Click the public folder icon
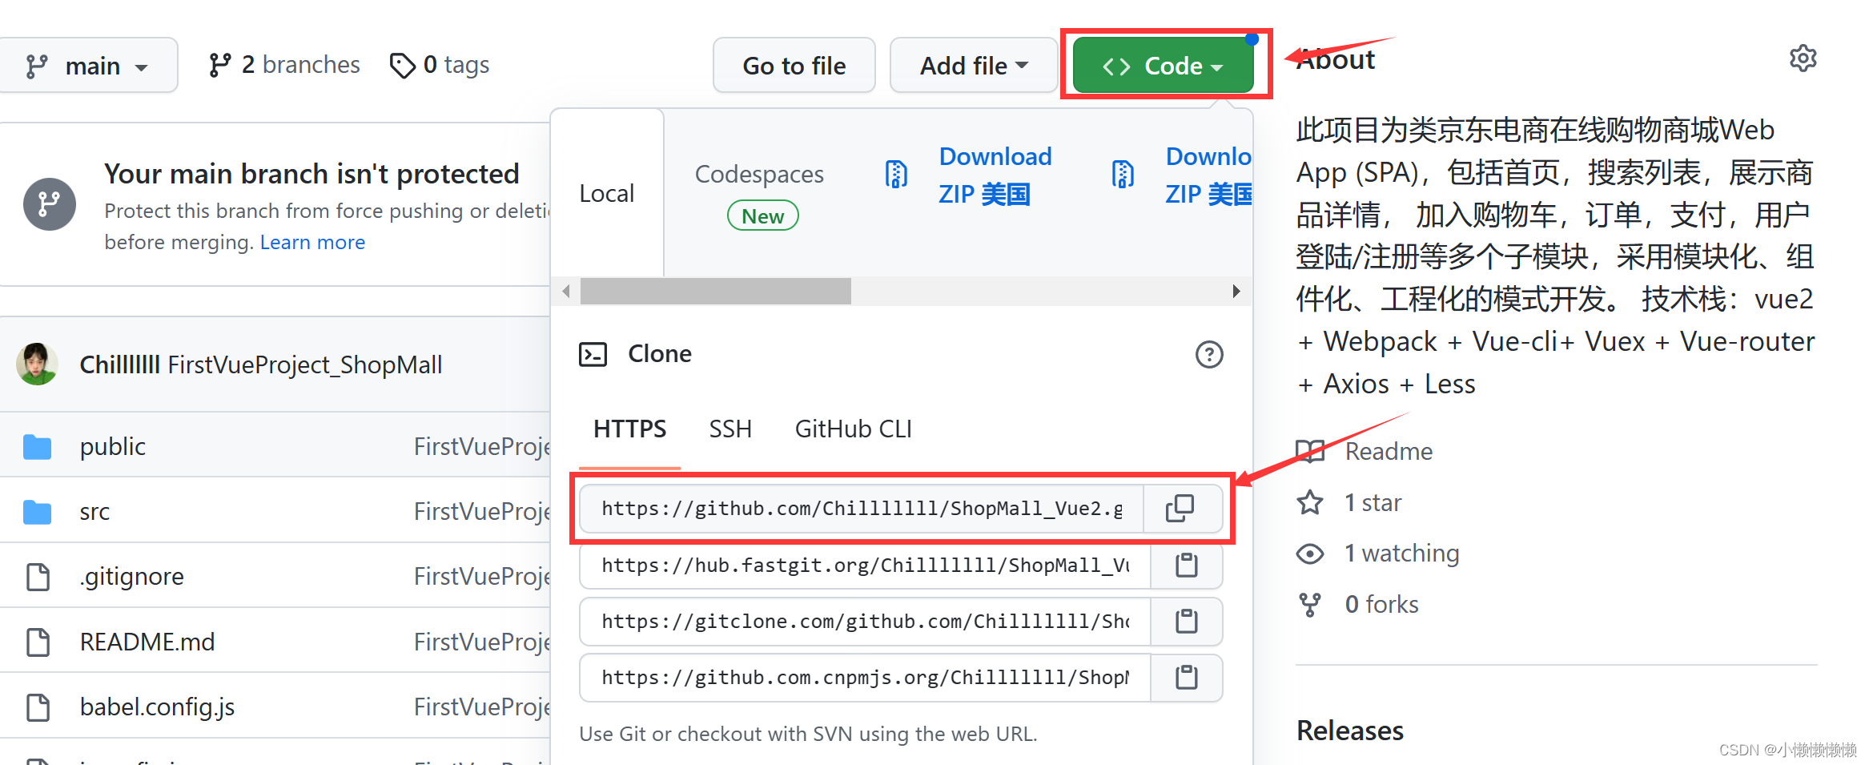 tap(38, 447)
